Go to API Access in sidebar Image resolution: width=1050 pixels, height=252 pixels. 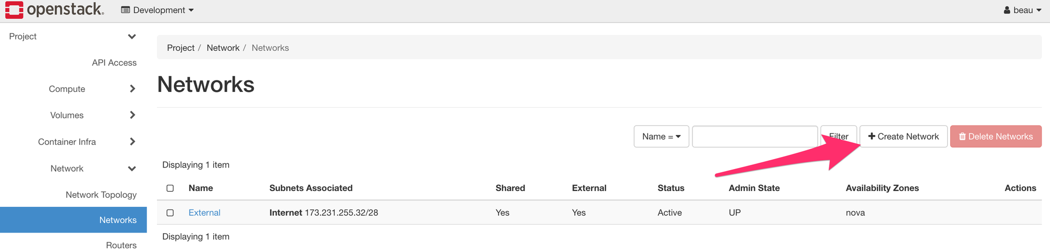(114, 62)
